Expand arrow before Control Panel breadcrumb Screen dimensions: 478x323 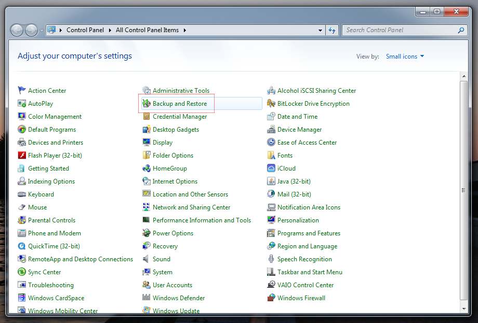(x=61, y=30)
